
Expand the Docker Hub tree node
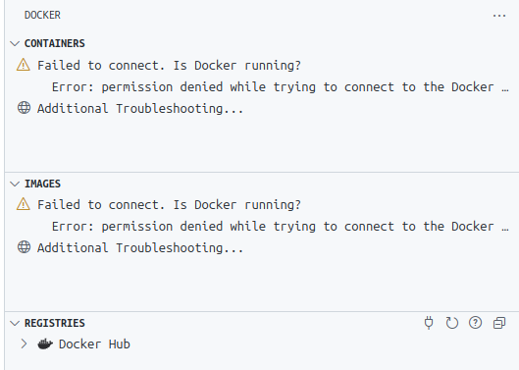click(x=24, y=344)
